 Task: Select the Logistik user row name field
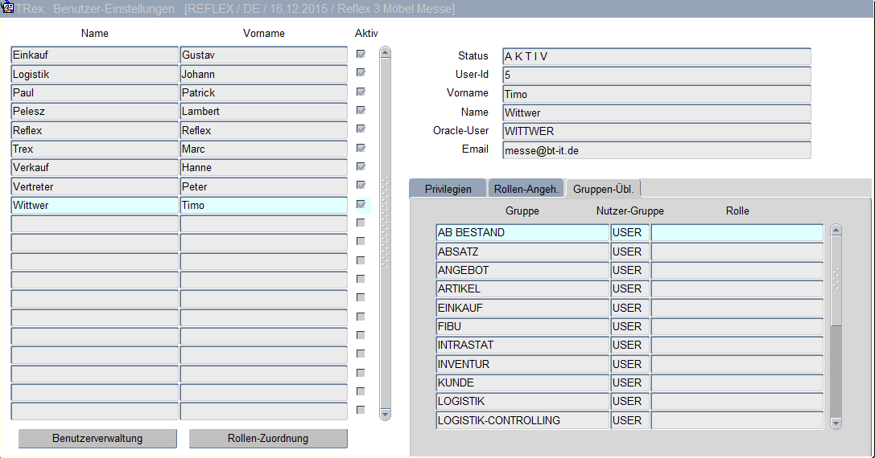(x=94, y=74)
